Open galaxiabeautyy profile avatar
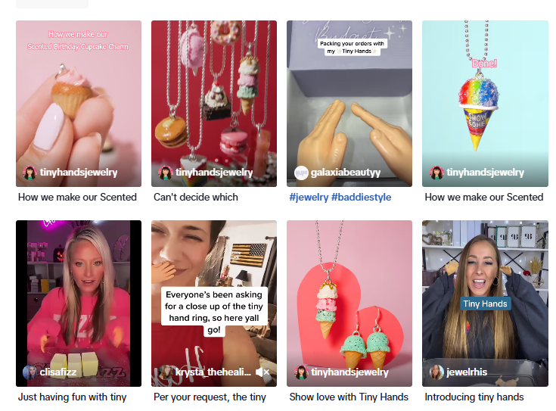This screenshot has height=411, width=556. (301, 173)
